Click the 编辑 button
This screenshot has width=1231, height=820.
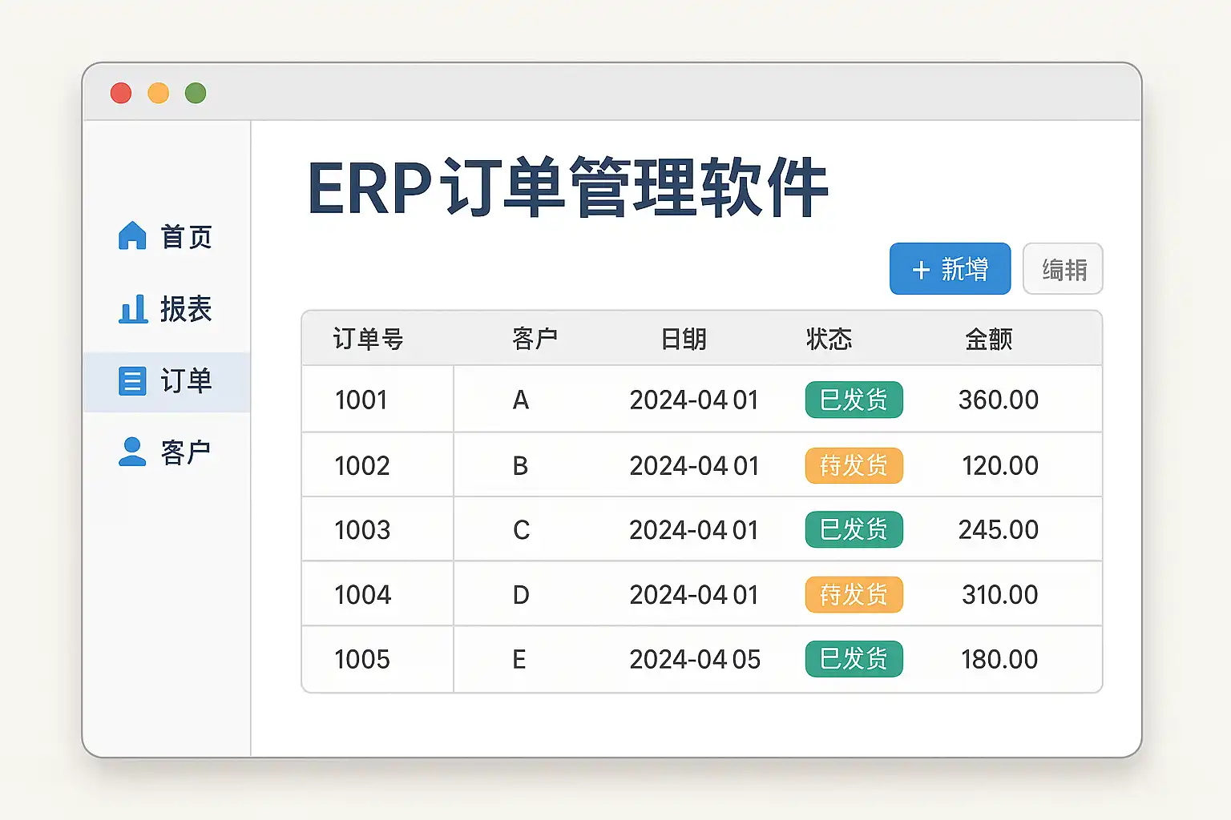(1063, 269)
